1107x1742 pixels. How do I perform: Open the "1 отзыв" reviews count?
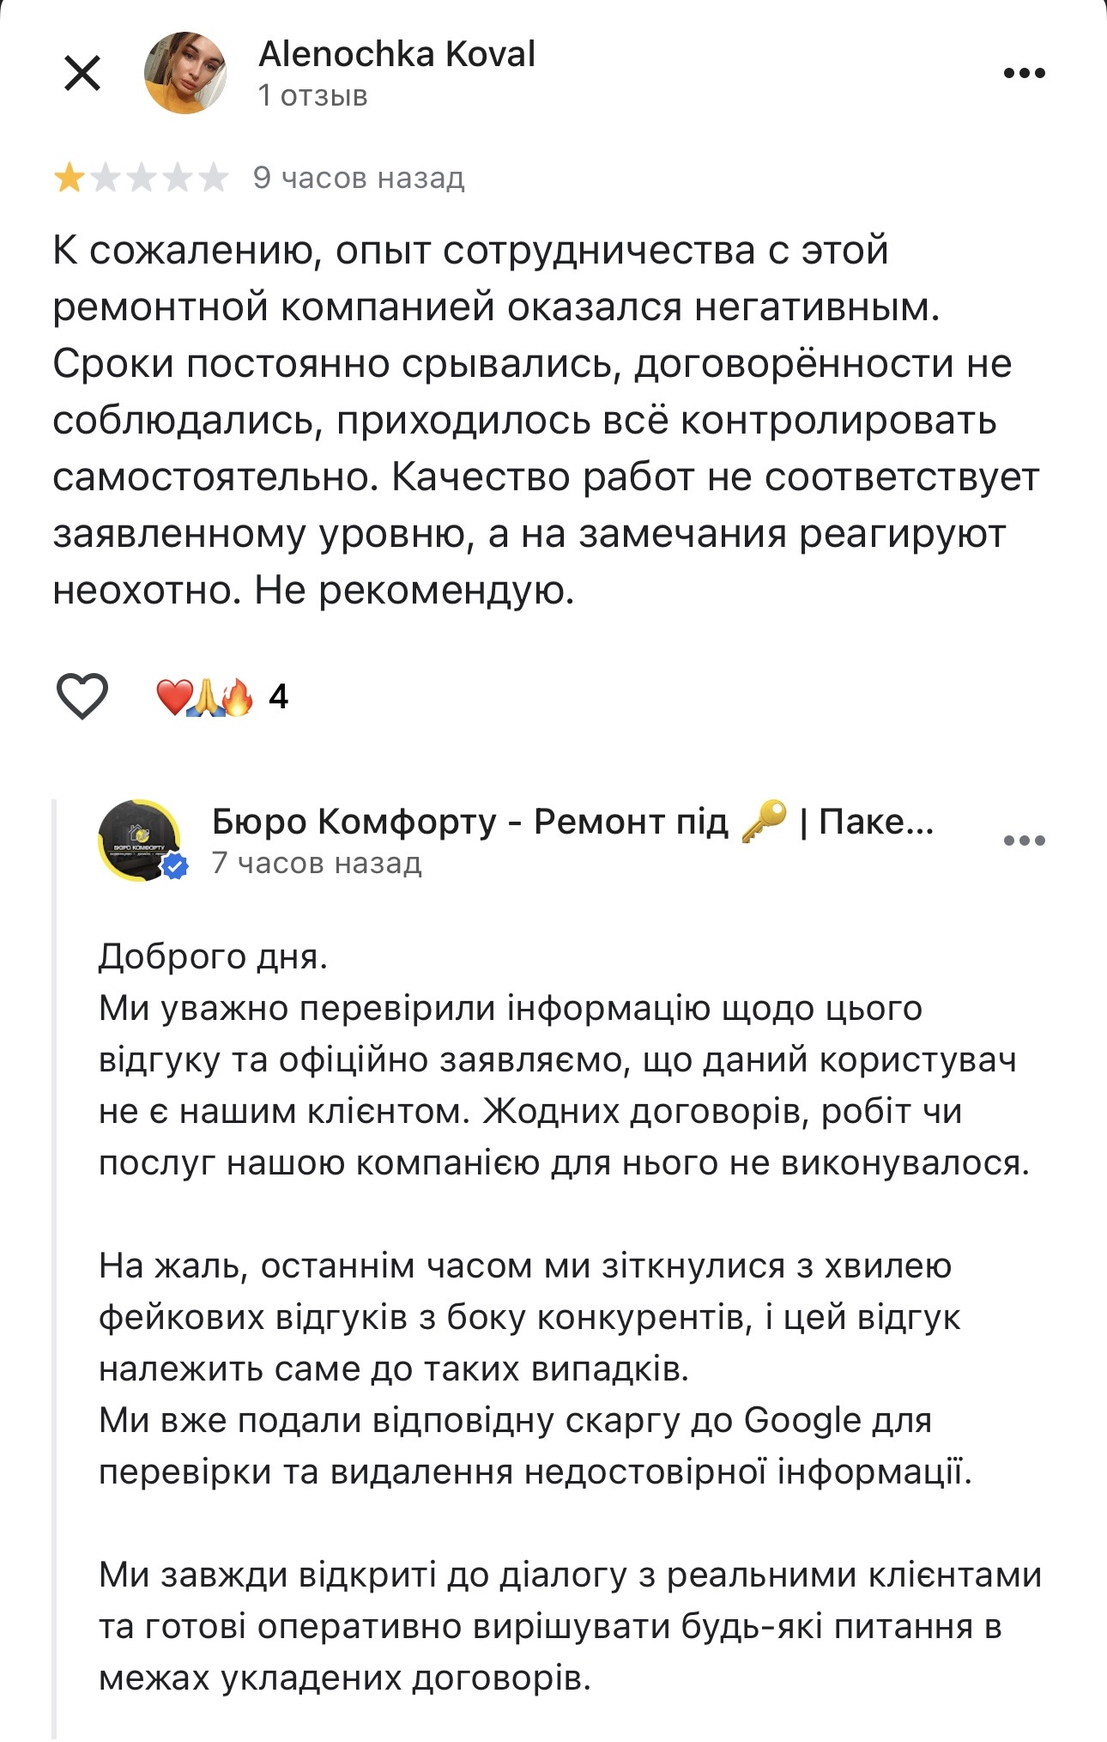[x=312, y=95]
